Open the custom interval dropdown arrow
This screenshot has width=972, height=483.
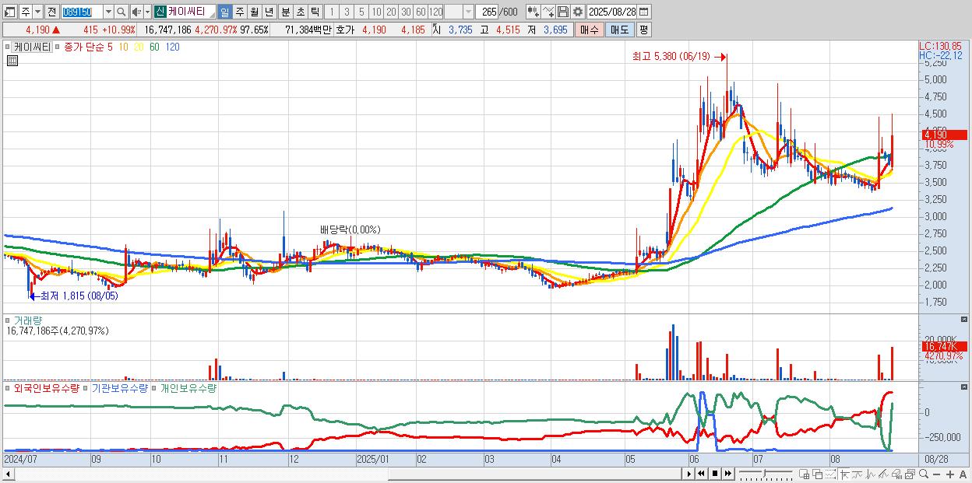(468, 12)
